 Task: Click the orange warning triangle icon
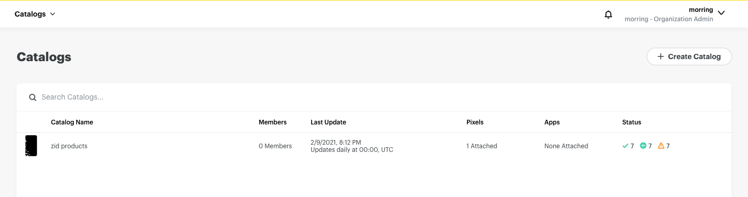pos(661,146)
